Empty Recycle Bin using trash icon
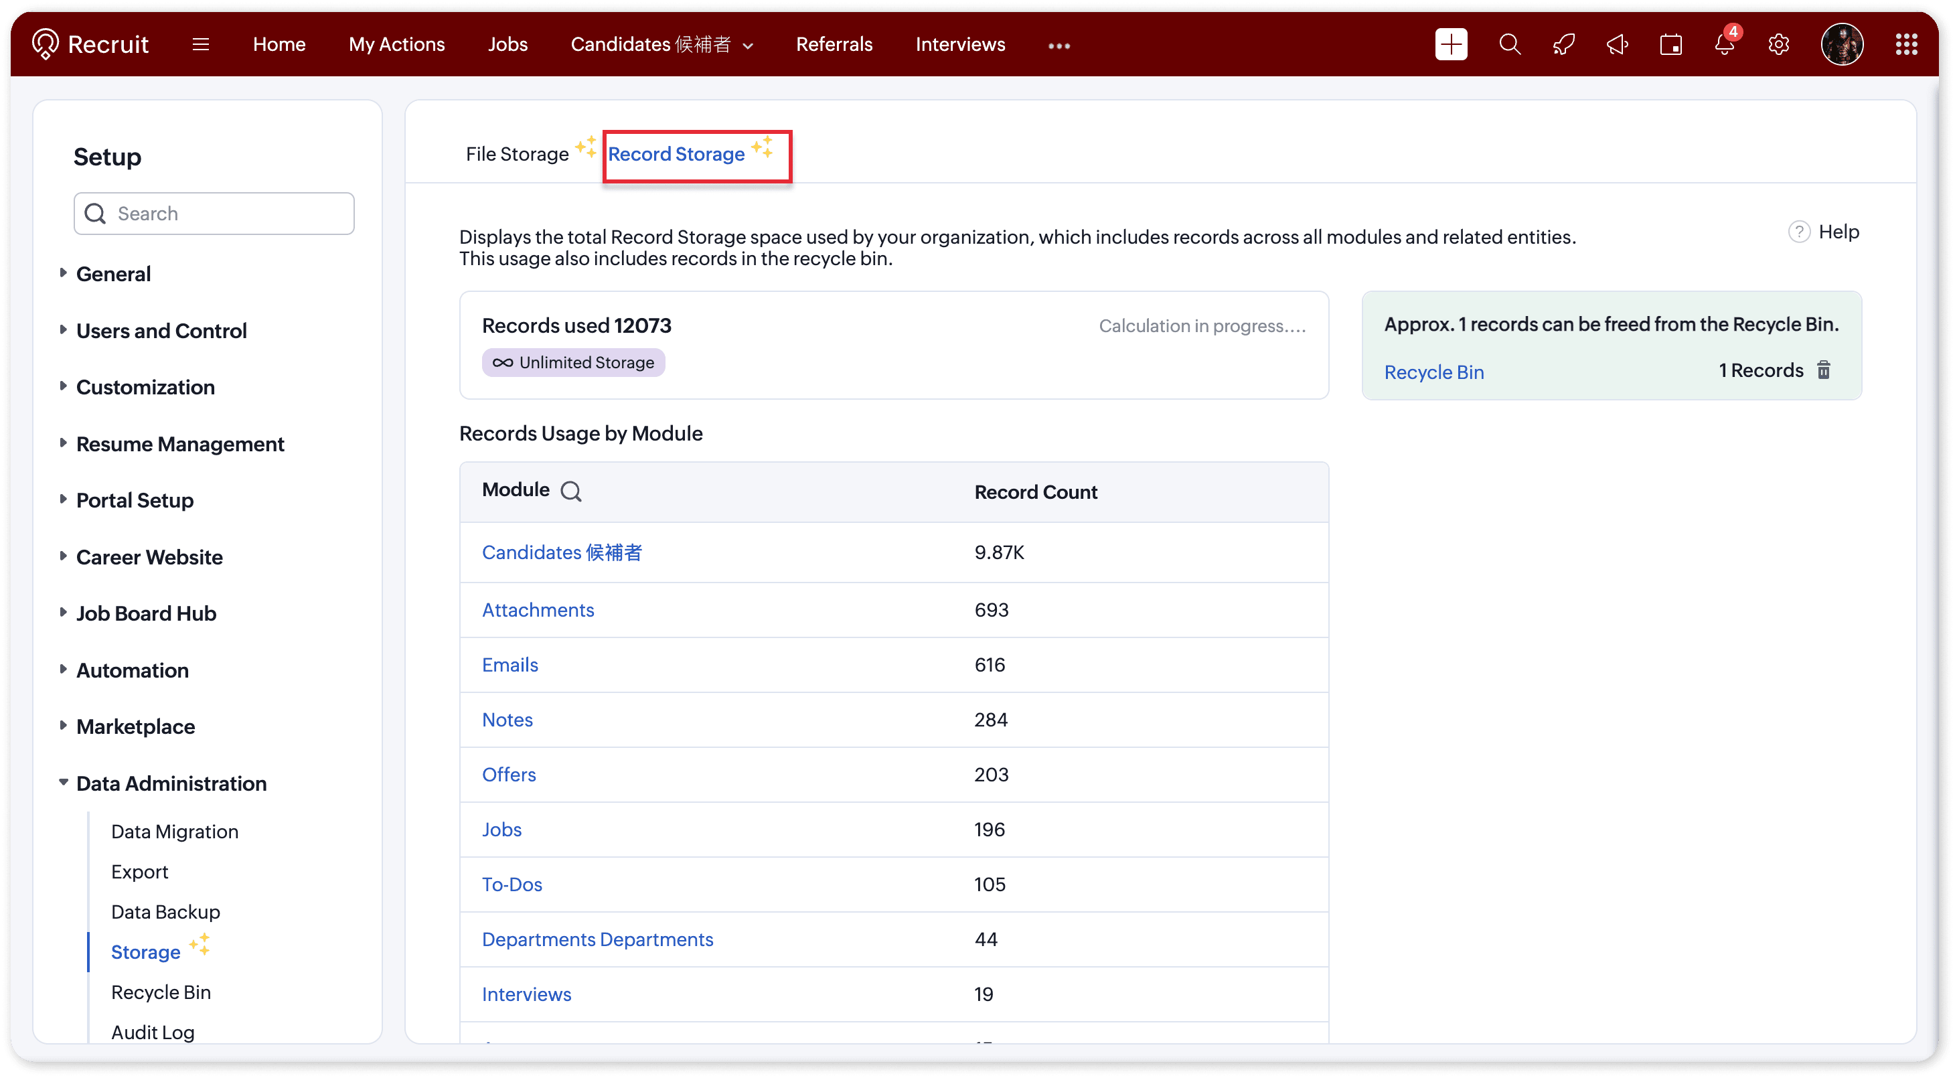The width and height of the screenshot is (1955, 1078). 1823,370
